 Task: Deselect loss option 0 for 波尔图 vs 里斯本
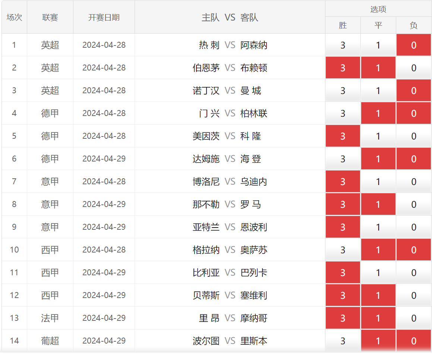[x=413, y=341]
